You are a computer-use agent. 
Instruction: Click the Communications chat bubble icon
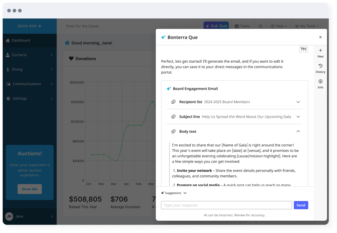coord(8,84)
